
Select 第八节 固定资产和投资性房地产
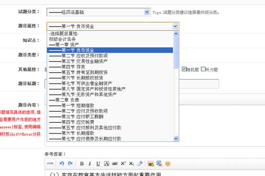(x=110, y=89)
